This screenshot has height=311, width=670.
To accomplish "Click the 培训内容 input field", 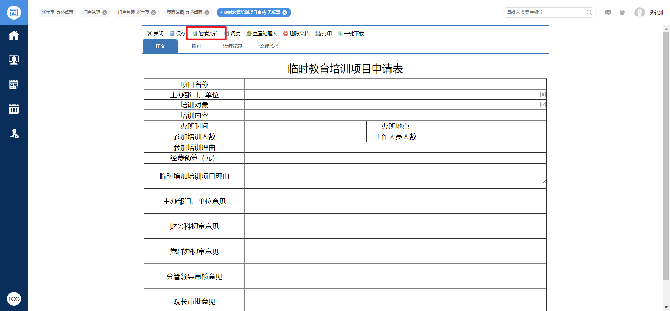I will pos(395,115).
